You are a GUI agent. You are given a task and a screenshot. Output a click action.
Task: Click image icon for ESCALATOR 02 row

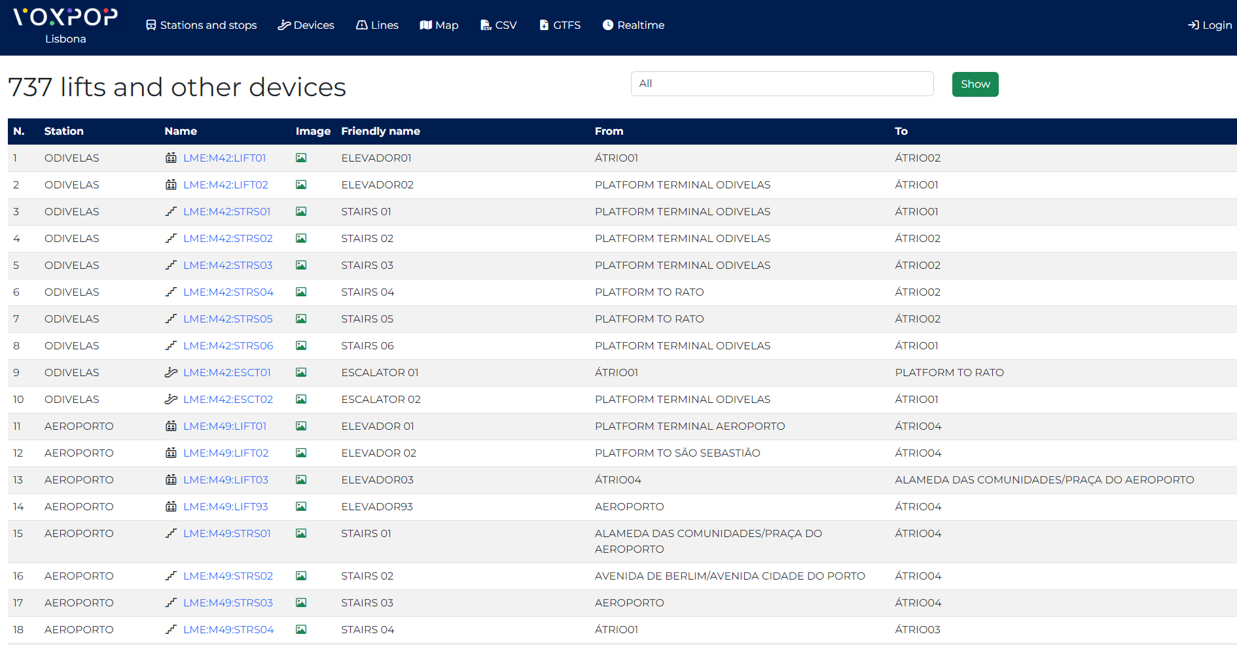301,399
